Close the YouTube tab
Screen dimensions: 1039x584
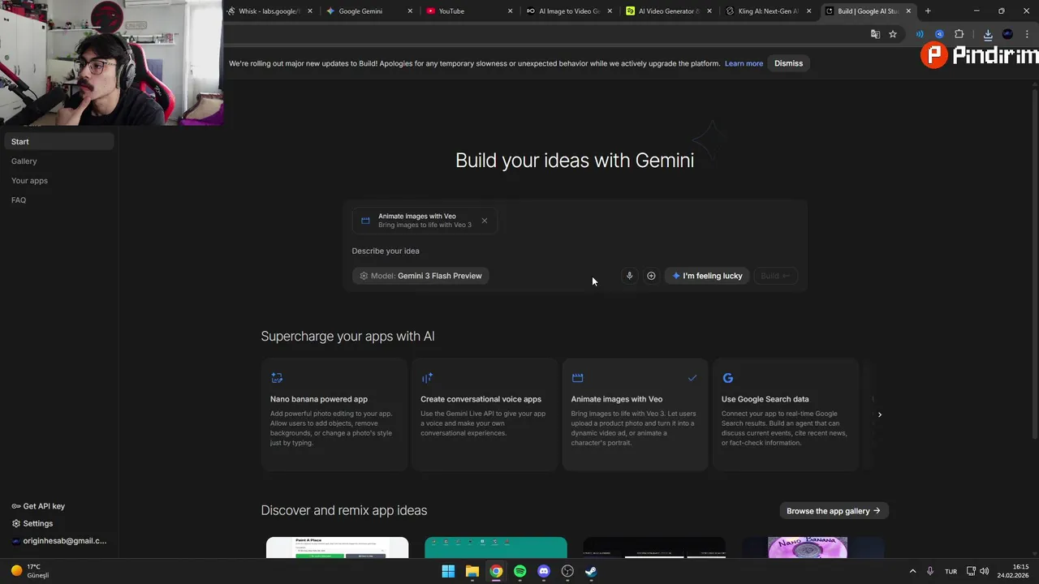[x=510, y=11]
